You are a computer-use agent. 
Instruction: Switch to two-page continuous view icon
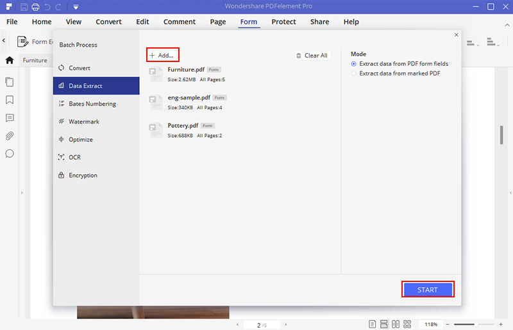[407, 324]
